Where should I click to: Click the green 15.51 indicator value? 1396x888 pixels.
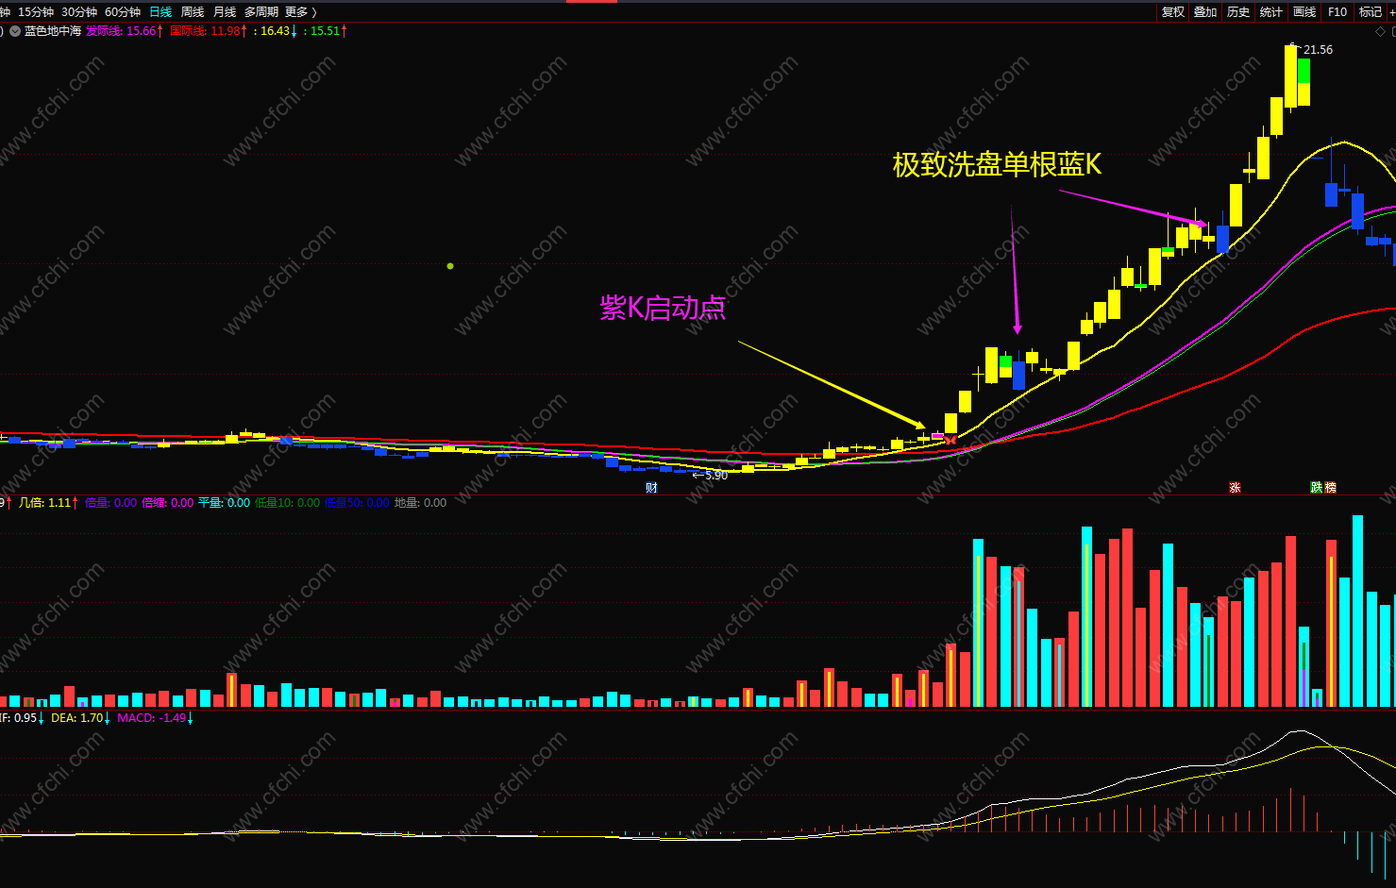pos(327,31)
